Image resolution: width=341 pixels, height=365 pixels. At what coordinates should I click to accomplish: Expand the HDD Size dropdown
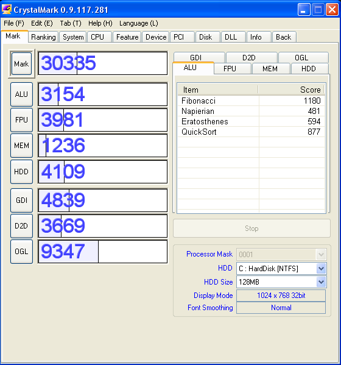coord(321,282)
